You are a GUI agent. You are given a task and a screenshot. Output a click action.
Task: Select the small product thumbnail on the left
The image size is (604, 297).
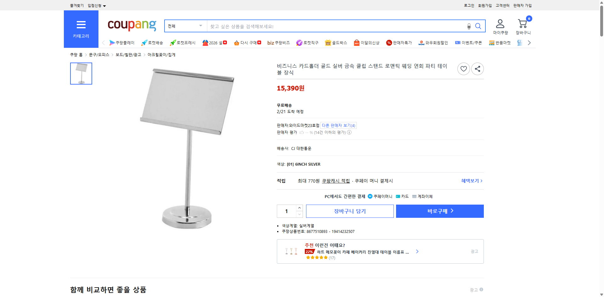(81, 73)
